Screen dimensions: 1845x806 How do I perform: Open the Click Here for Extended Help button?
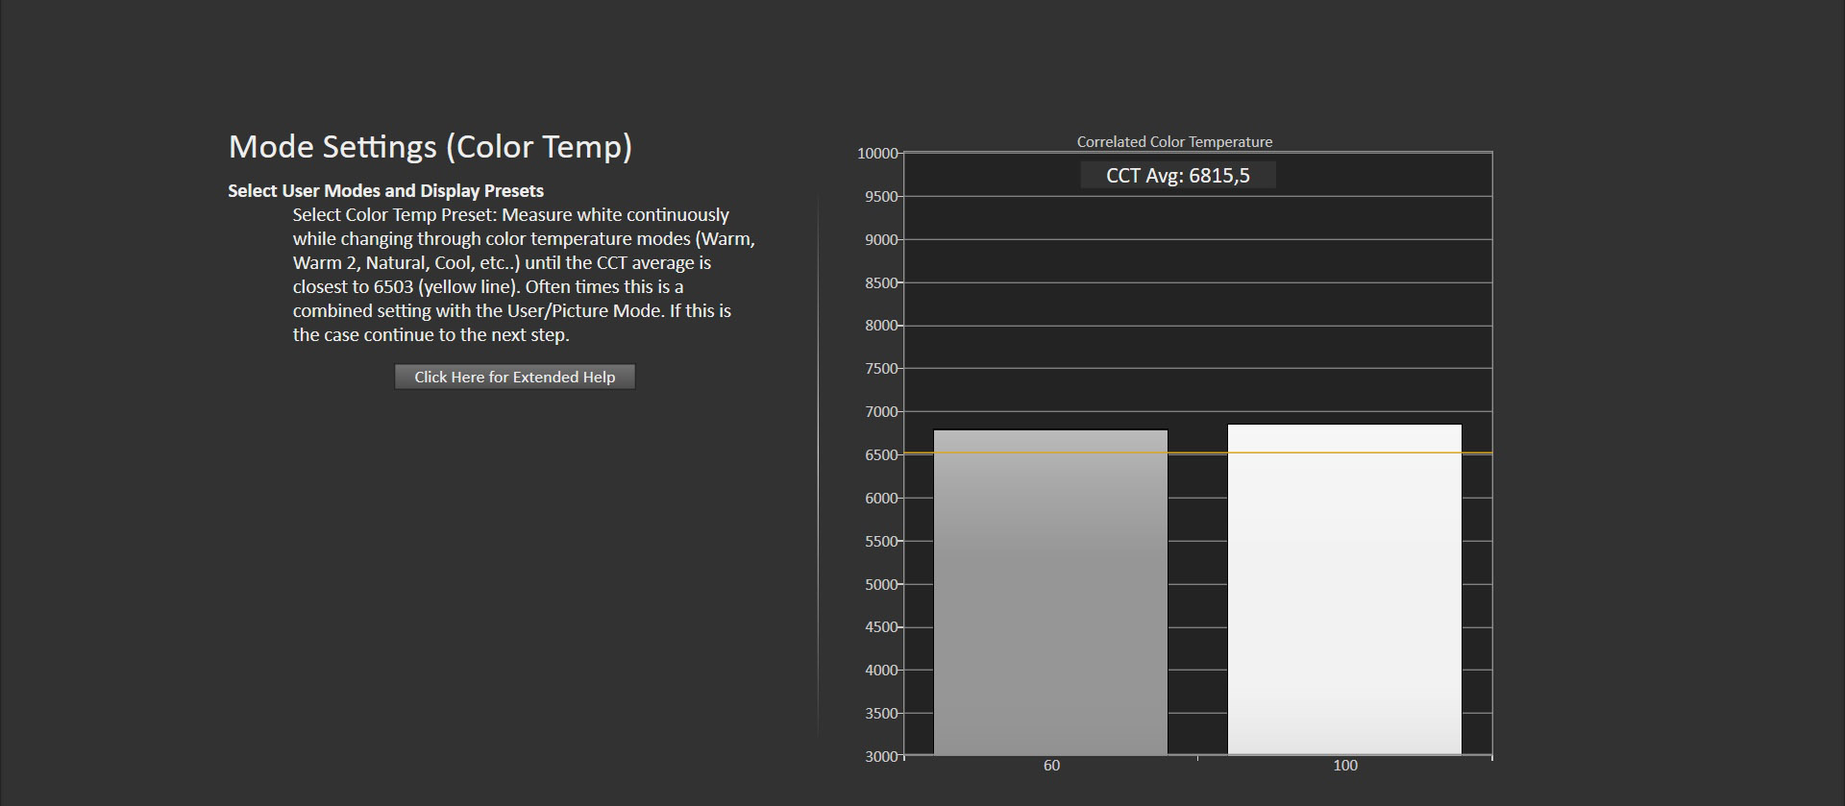tap(515, 377)
